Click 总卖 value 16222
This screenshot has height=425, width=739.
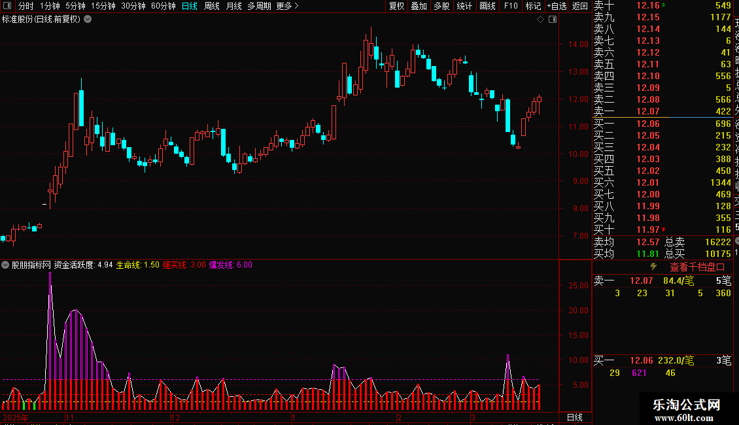point(718,242)
